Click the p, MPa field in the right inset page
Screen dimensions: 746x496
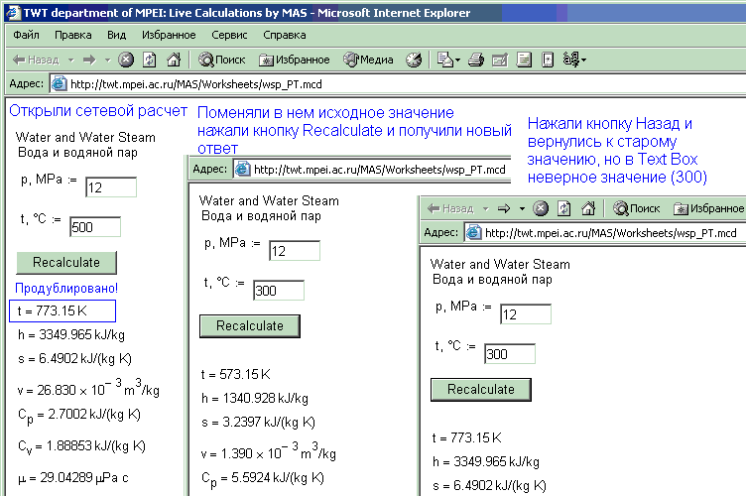coord(526,313)
